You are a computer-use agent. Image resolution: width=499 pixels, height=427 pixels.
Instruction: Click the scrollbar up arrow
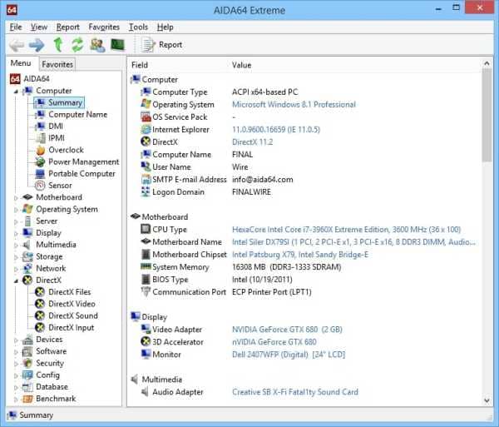[487, 63]
